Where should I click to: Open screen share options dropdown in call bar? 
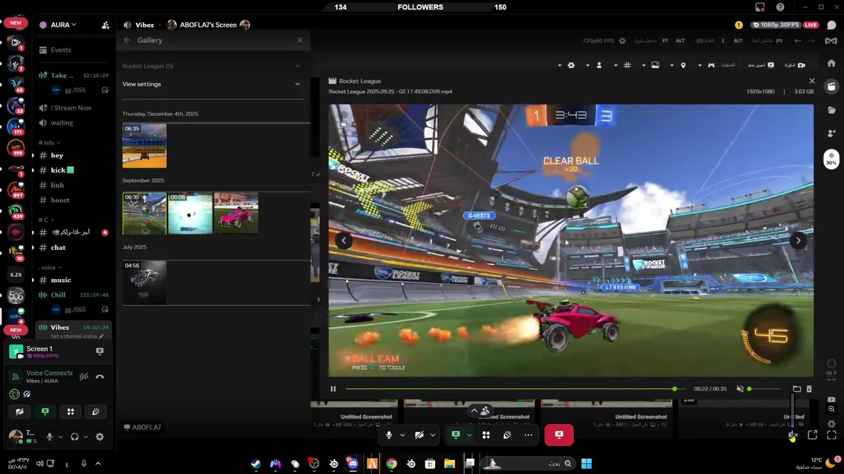469,434
